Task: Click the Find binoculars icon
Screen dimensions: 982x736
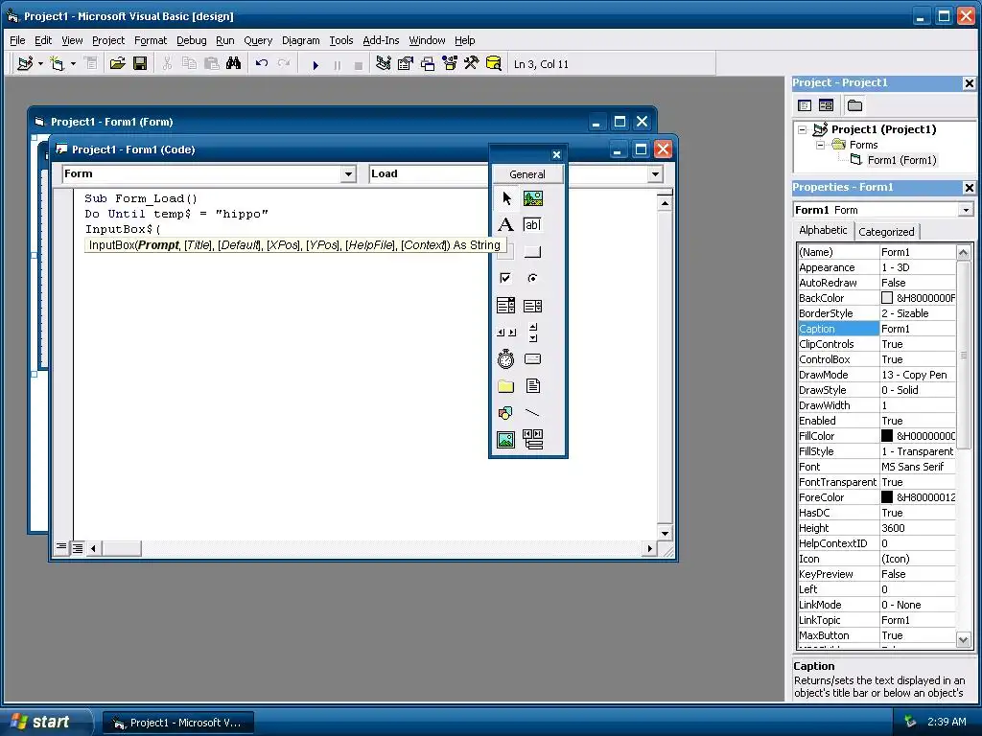Action: (x=234, y=63)
